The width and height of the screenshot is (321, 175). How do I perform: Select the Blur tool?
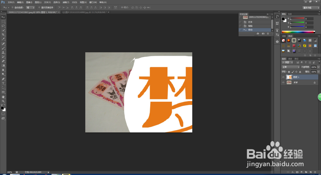3,70
